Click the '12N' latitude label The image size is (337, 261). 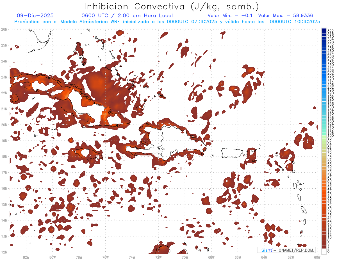(x=4, y=252)
